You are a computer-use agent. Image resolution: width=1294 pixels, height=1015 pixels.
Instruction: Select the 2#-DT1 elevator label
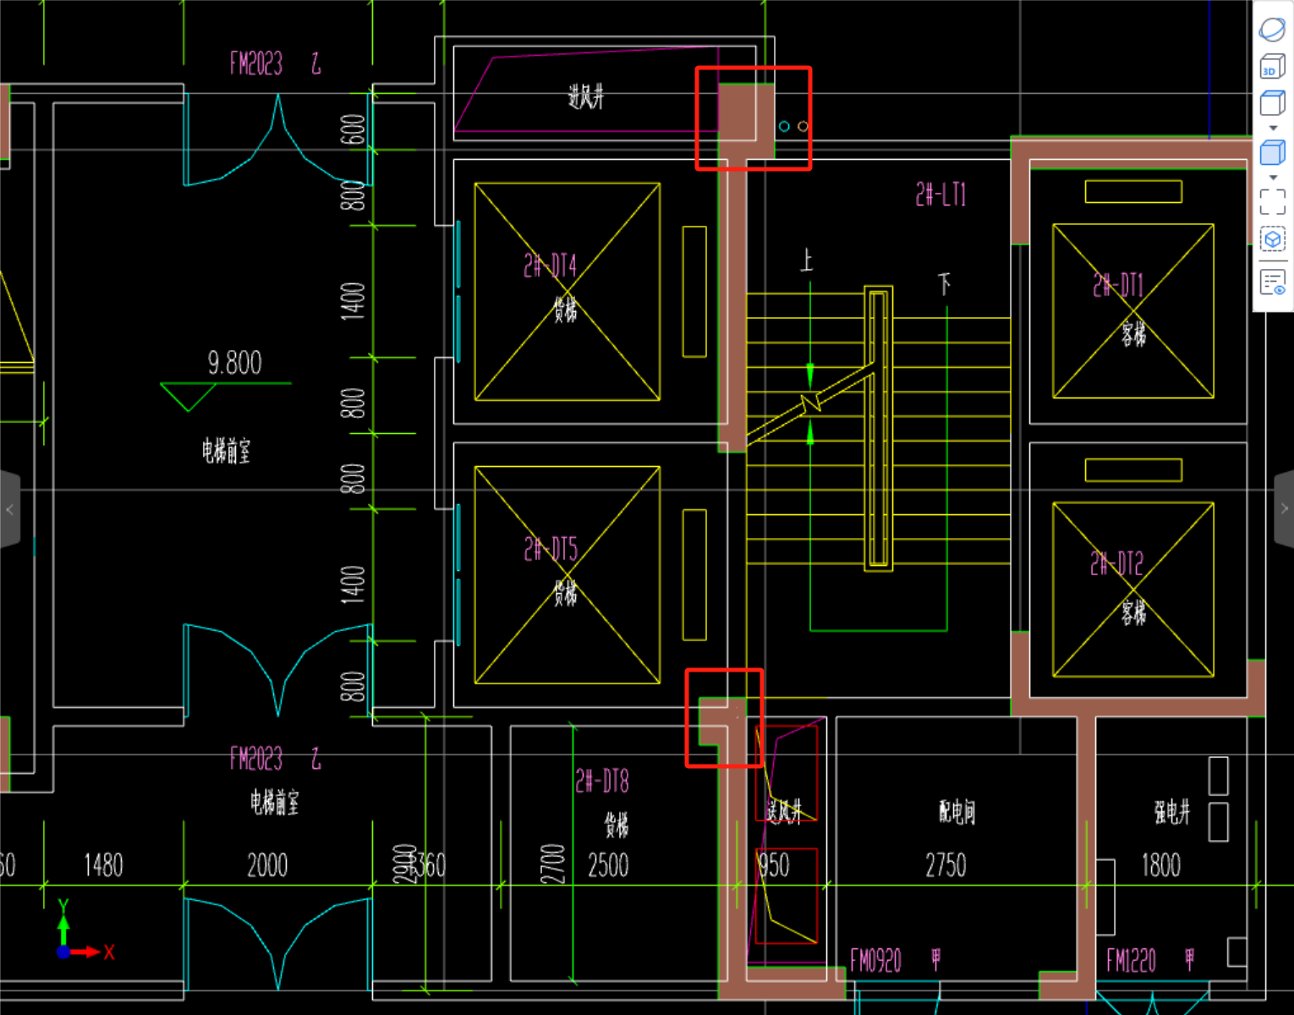pyautogui.click(x=1117, y=285)
